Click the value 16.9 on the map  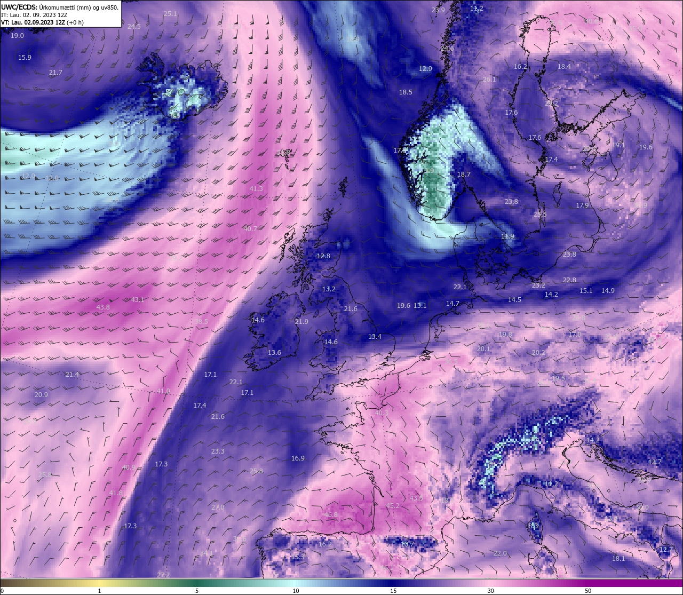[x=298, y=458]
